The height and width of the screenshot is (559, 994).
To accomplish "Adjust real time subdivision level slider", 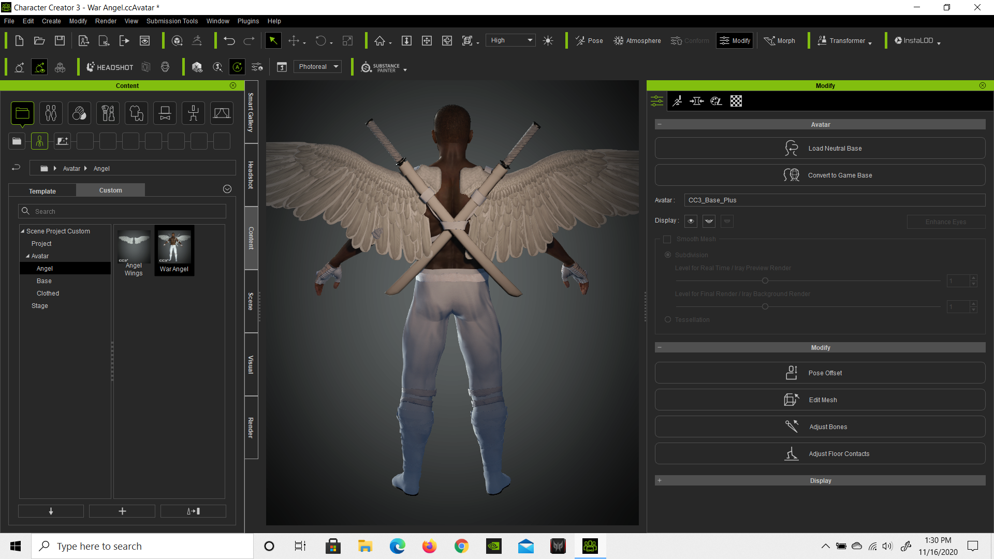I will [765, 281].
